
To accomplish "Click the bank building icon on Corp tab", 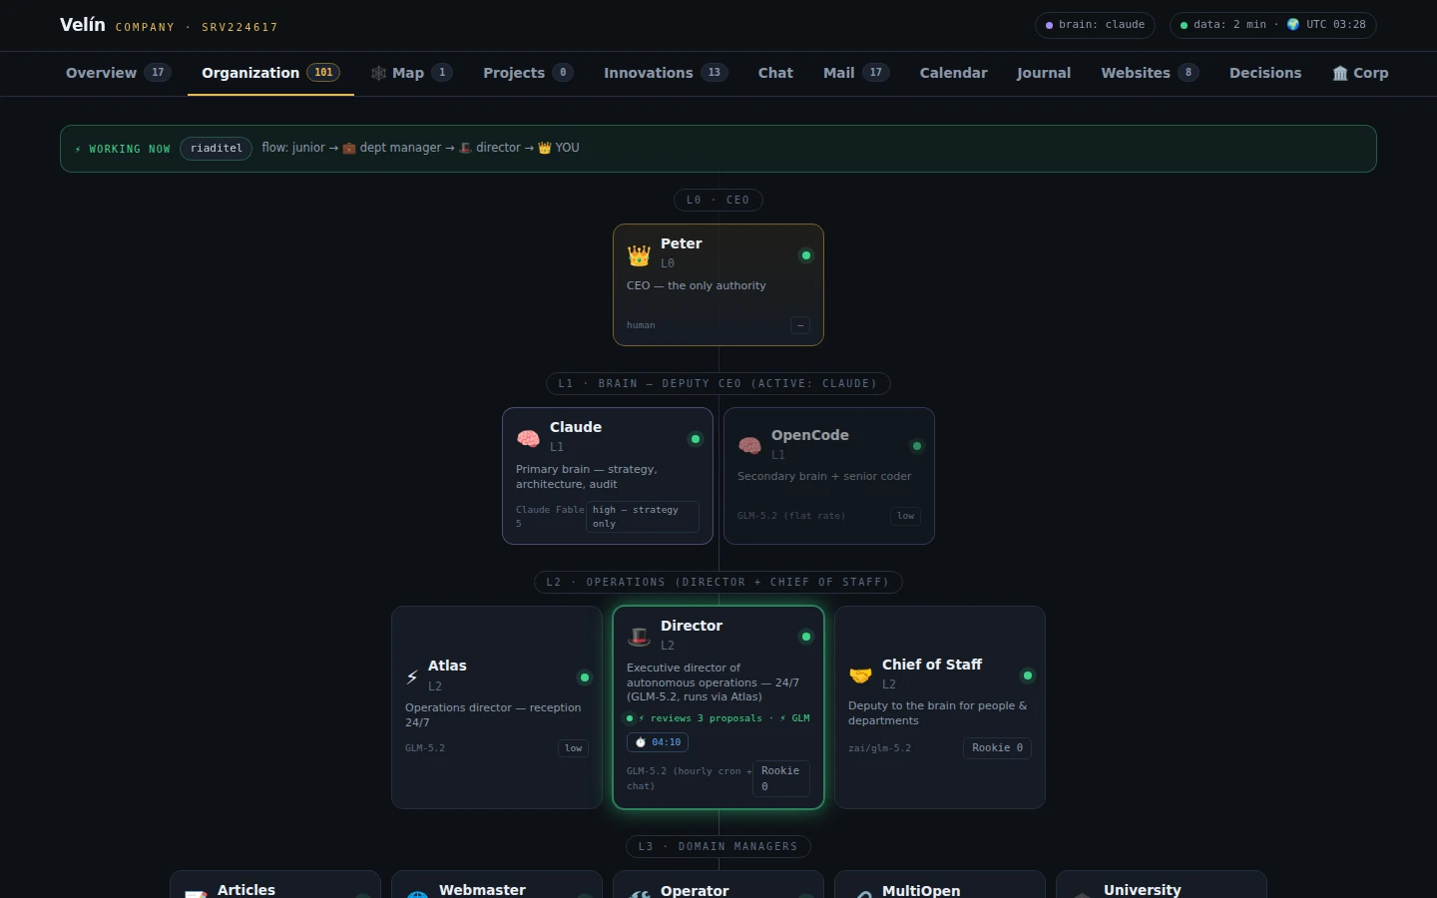I will point(1340,73).
